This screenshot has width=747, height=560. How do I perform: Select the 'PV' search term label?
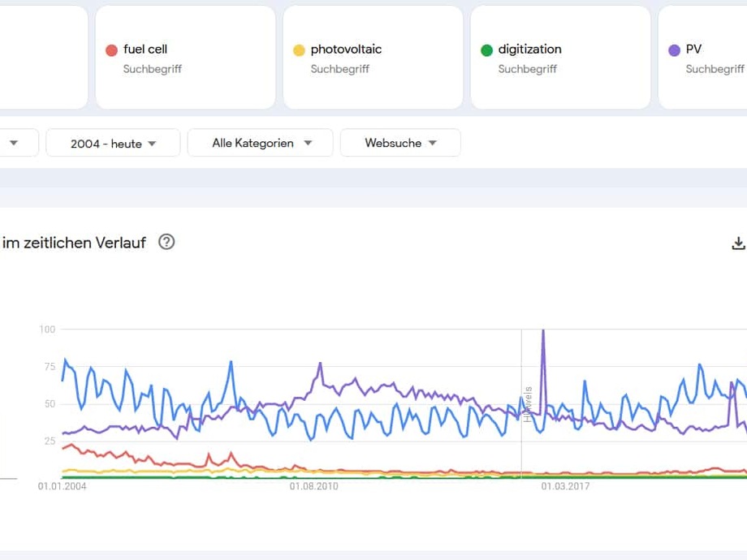point(693,50)
